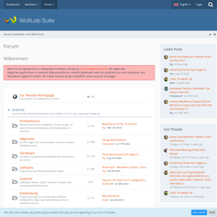Open the Android category link
This screenshot has width=217, height=217.
click(x=18, y=110)
